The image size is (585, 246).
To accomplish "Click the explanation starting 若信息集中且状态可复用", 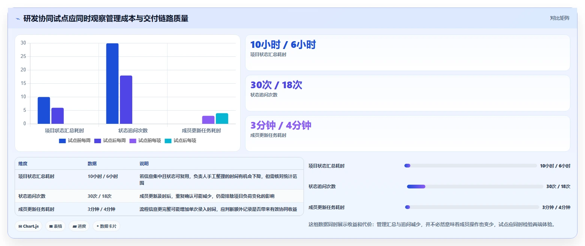I will point(218,180).
